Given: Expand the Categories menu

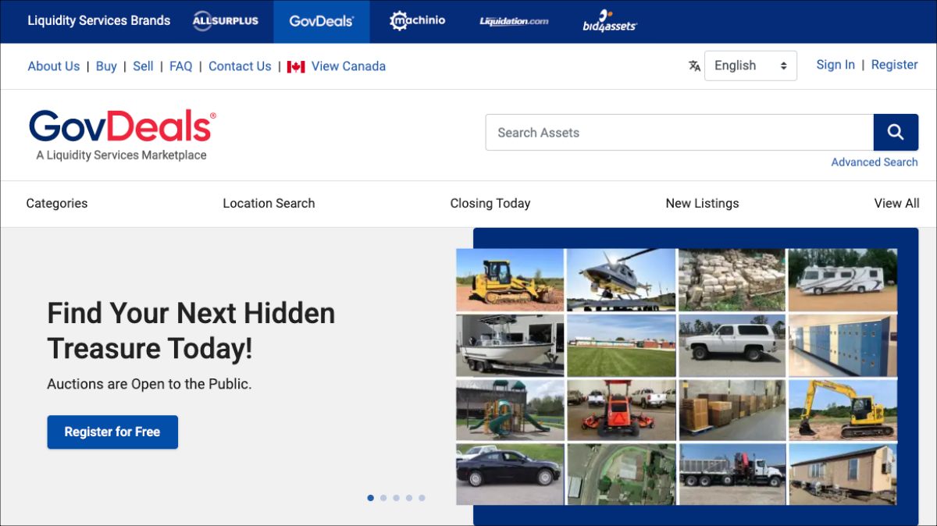Looking at the screenshot, I should pos(56,203).
